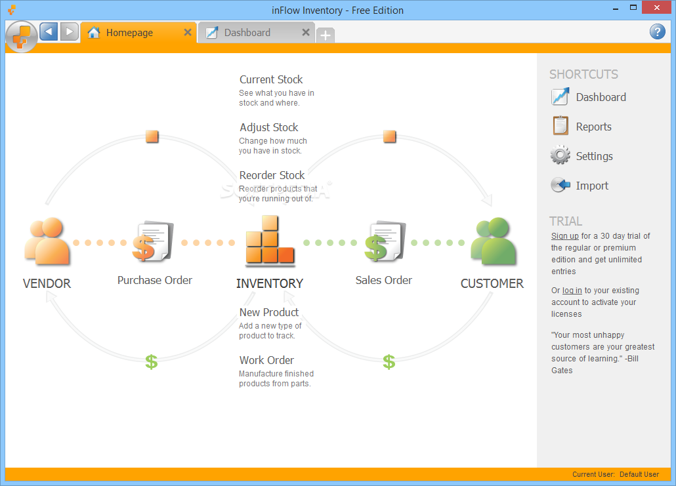Add a new tab with plus button
Screen dimensions: 676x486
click(326, 35)
